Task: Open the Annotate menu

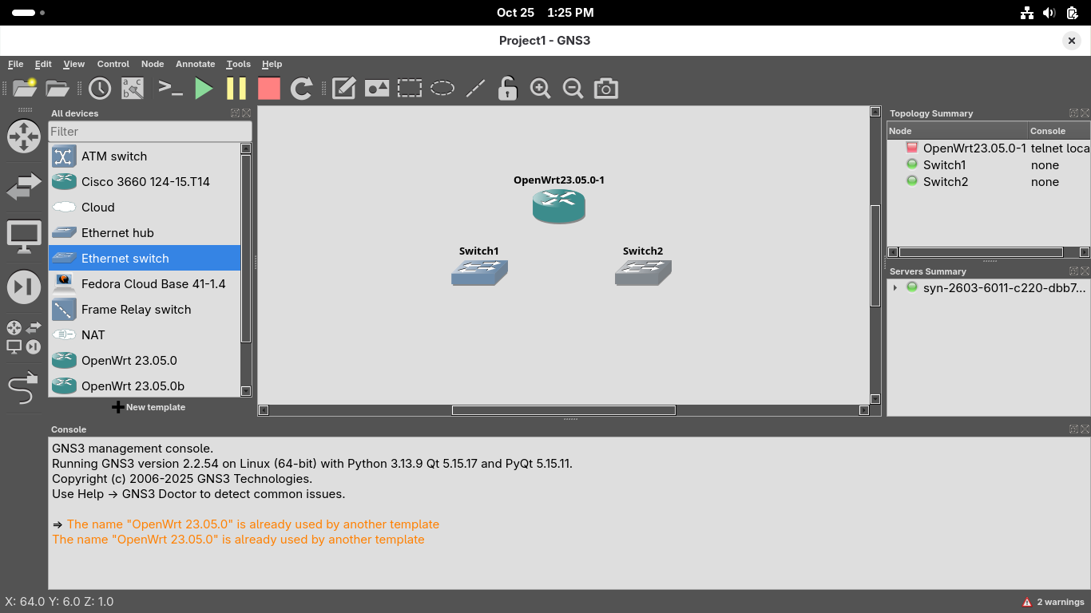Action: (x=195, y=64)
